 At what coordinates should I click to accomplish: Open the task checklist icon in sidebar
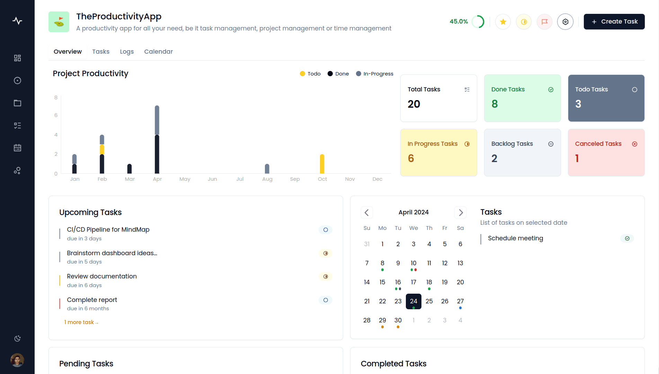point(17,125)
